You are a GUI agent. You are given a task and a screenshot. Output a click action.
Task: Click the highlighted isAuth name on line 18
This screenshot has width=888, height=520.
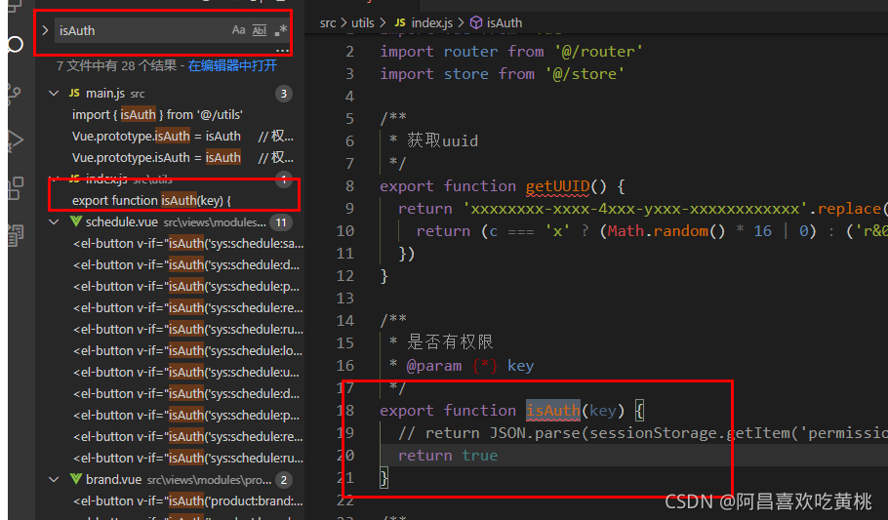pyautogui.click(x=552, y=411)
